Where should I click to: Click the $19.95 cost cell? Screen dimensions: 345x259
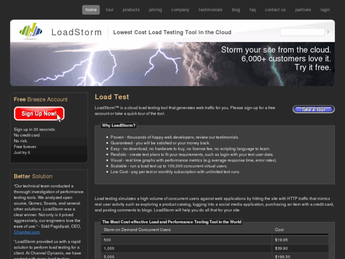pyautogui.click(x=300, y=240)
